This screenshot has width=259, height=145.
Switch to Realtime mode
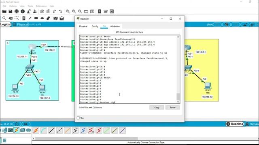(235, 124)
